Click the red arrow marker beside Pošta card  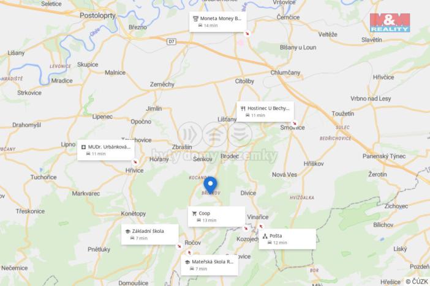pos(261,226)
